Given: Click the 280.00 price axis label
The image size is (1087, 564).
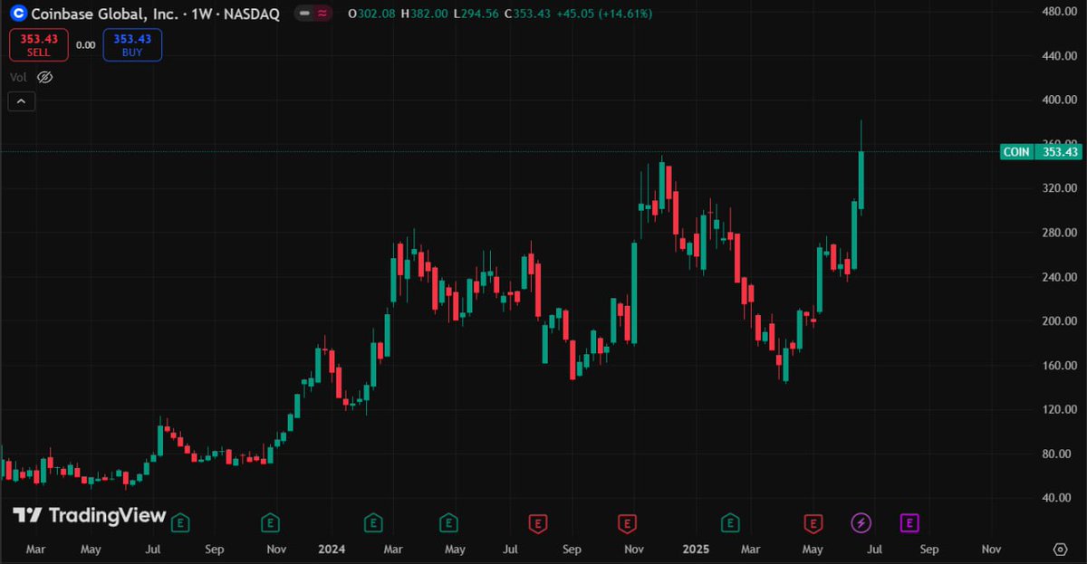Looking at the screenshot, I should click(1059, 234).
